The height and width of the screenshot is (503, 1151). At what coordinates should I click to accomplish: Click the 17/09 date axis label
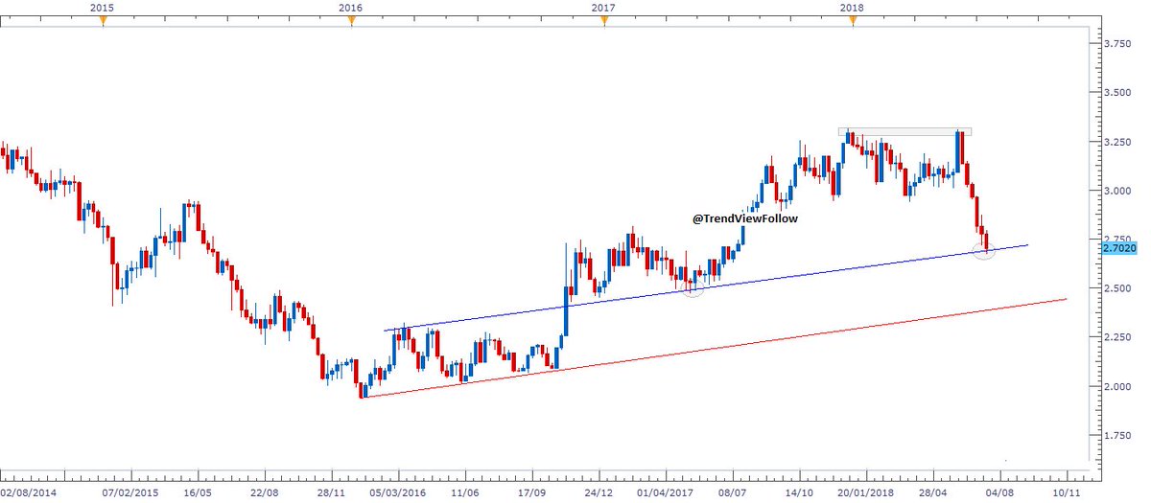pos(532,492)
